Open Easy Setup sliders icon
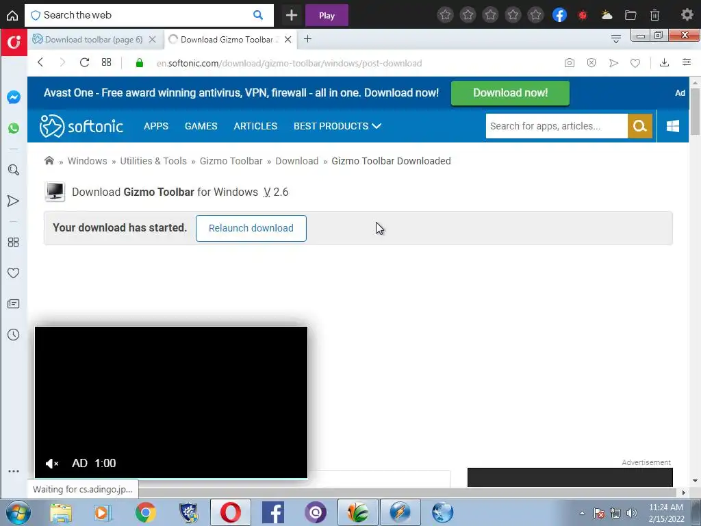Screen dimensions: 701x526 tap(687, 62)
